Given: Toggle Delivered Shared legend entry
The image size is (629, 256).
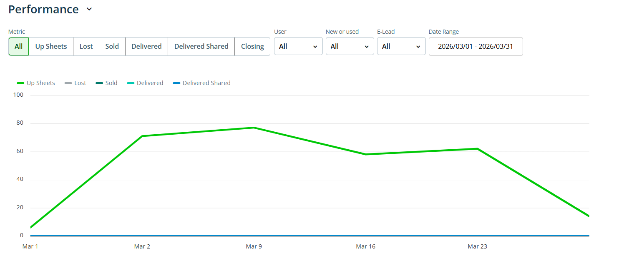Looking at the screenshot, I should click(206, 83).
